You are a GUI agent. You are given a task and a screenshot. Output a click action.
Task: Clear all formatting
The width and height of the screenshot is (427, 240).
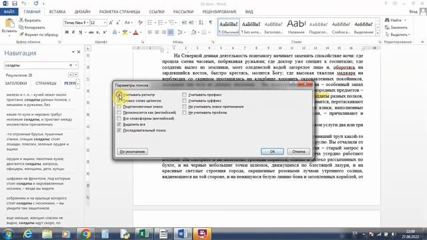pos(140,23)
